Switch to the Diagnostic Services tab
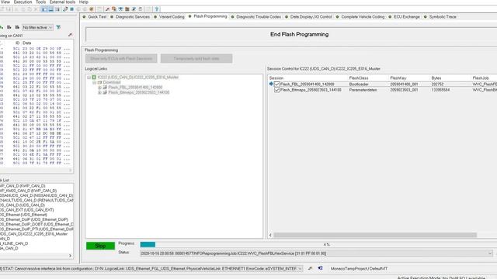The height and width of the screenshot is (279, 497). [130, 17]
